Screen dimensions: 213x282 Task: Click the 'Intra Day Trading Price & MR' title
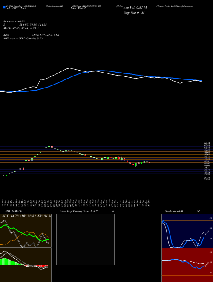click(x=78, y=211)
